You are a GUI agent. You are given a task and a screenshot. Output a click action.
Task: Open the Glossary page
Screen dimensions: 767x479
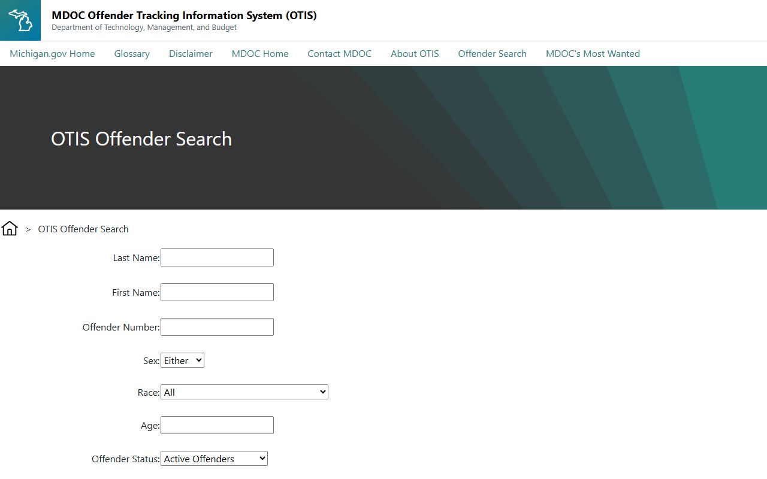pos(132,53)
